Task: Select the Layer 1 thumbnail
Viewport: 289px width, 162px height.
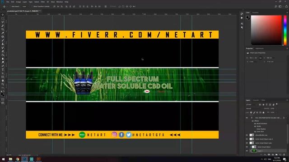Action: (x=254, y=151)
